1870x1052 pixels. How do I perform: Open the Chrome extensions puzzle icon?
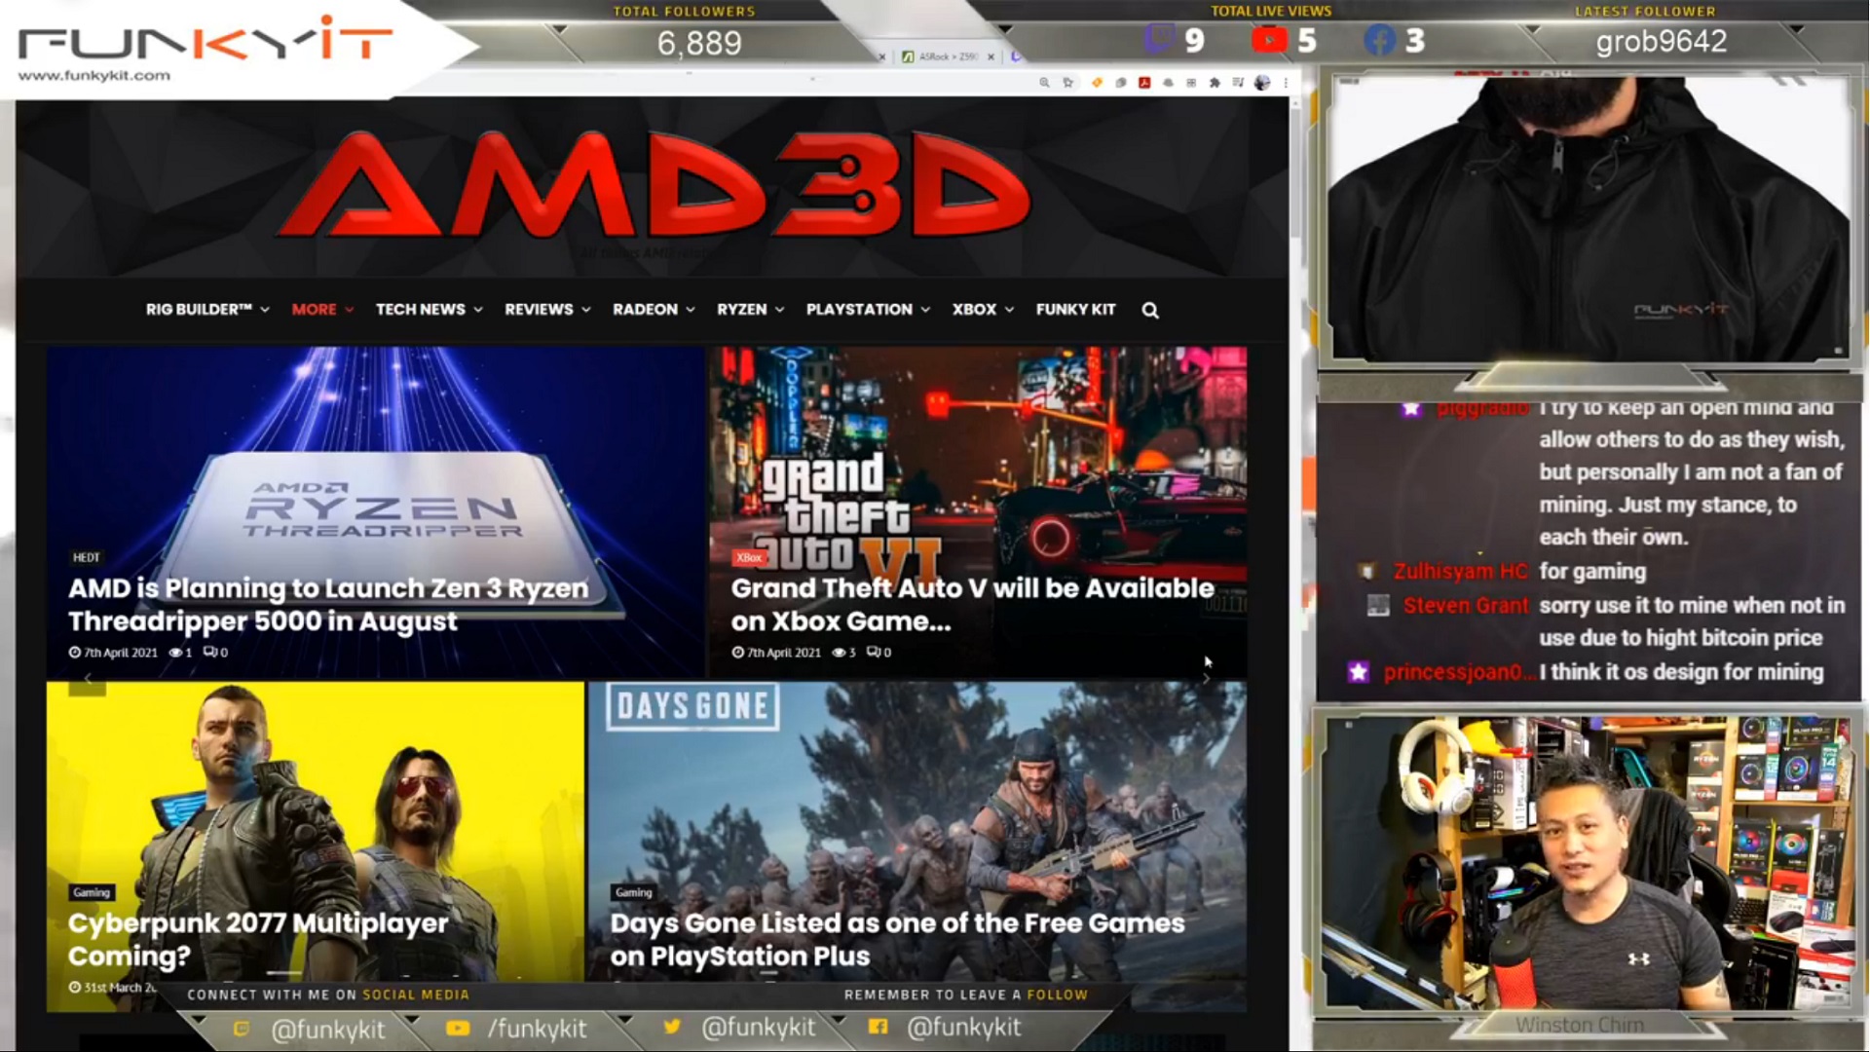tap(1215, 83)
